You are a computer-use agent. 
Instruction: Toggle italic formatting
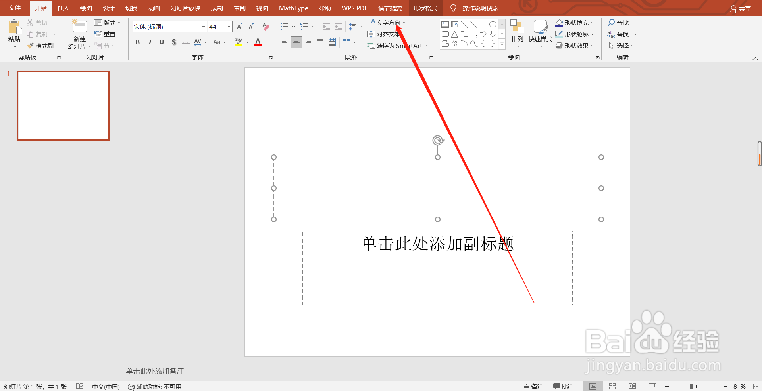pyautogui.click(x=150, y=42)
